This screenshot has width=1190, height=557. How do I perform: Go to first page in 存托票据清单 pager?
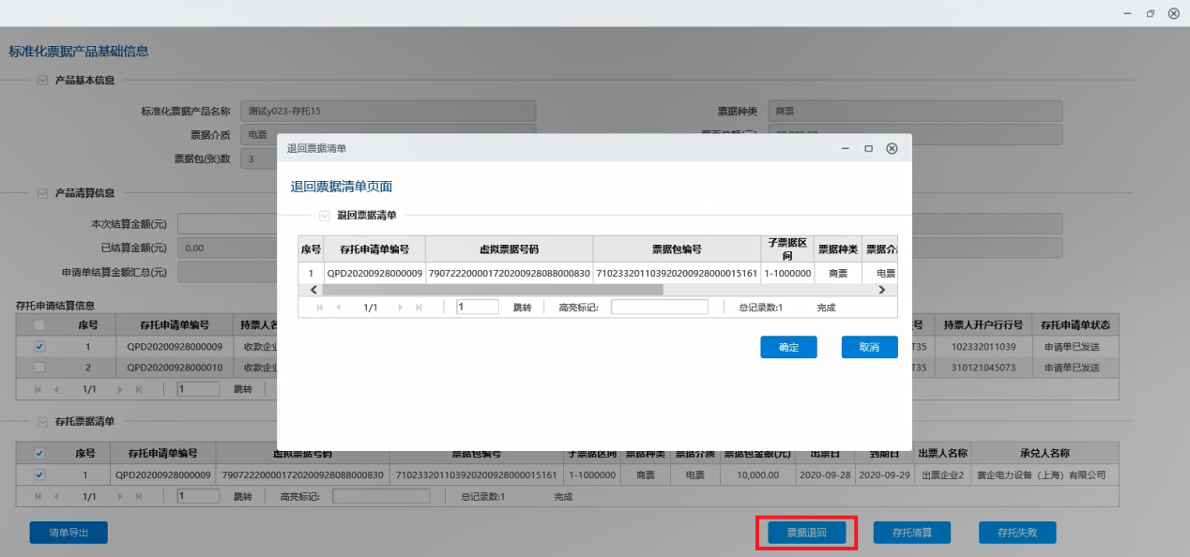click(38, 497)
